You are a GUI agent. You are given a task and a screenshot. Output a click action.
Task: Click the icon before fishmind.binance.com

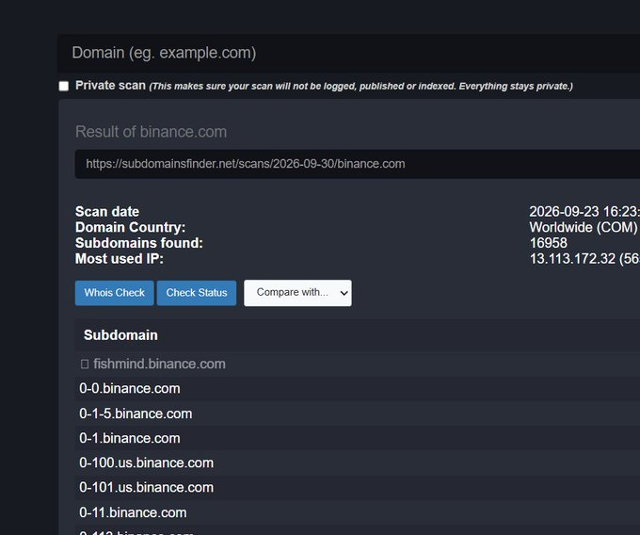pos(85,364)
